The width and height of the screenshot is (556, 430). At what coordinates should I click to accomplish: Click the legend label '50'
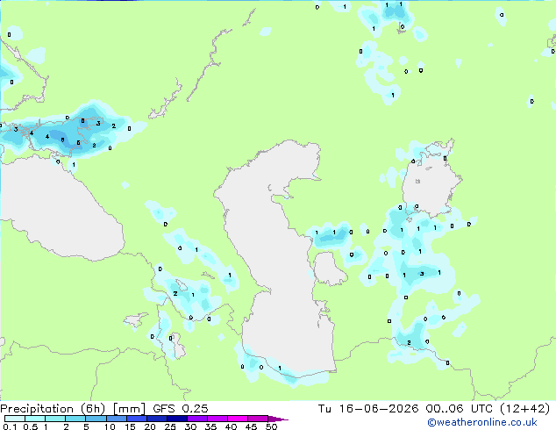point(271,426)
